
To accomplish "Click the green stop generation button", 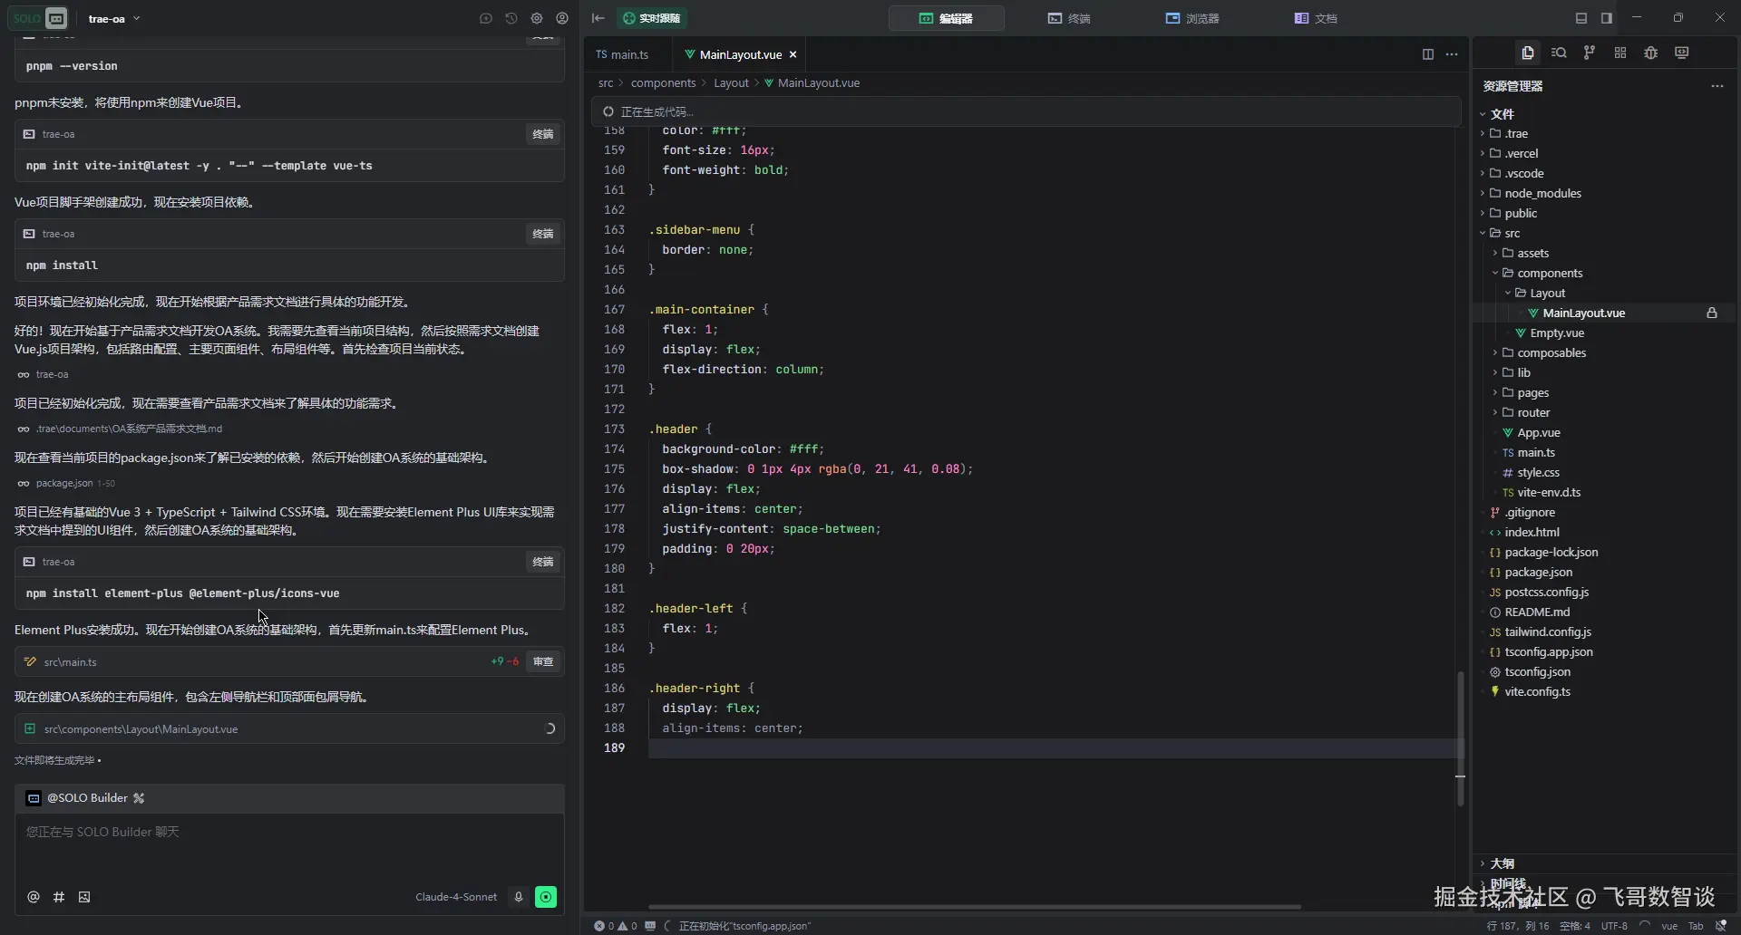I will tap(546, 897).
